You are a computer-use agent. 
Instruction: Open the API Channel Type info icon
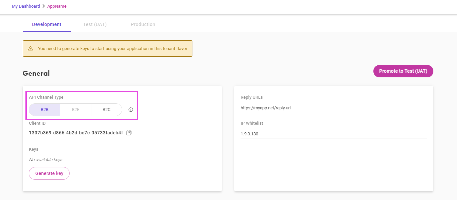(131, 110)
